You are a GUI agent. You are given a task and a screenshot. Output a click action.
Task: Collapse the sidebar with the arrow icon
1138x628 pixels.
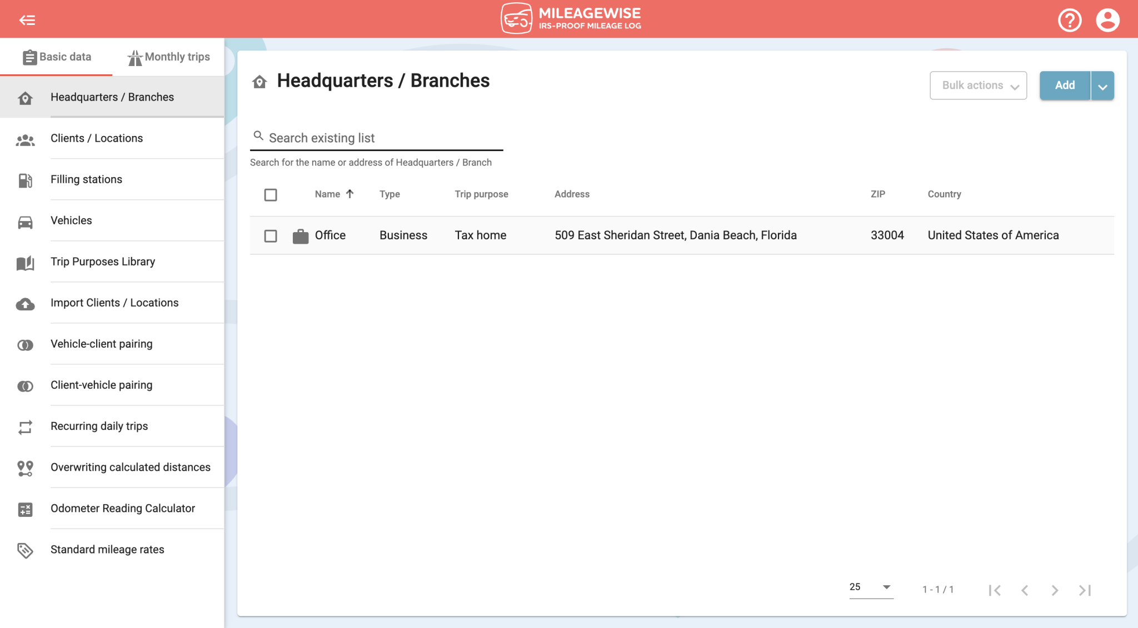[27, 19]
